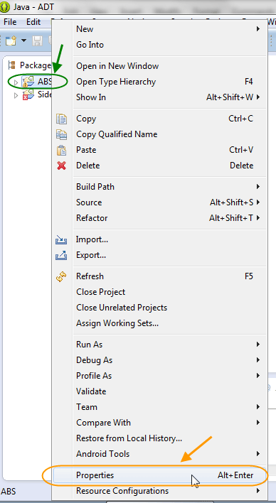
Task: Open the Edit menu
Action: [33, 22]
